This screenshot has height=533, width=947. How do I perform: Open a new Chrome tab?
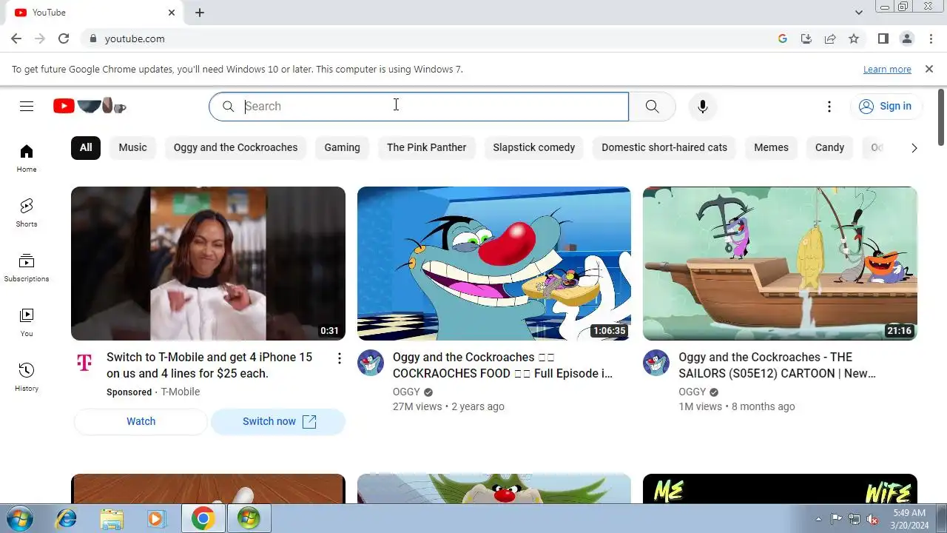click(x=200, y=13)
